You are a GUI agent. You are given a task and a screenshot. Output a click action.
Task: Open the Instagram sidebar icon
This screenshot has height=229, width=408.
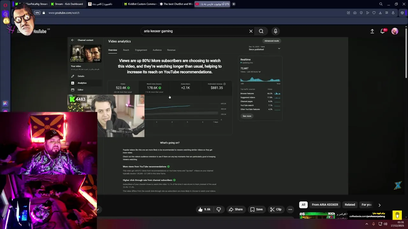[5, 111]
